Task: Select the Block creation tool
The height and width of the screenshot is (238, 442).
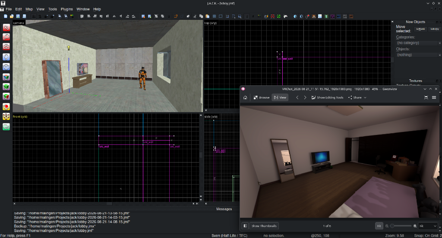Action: pos(6,67)
